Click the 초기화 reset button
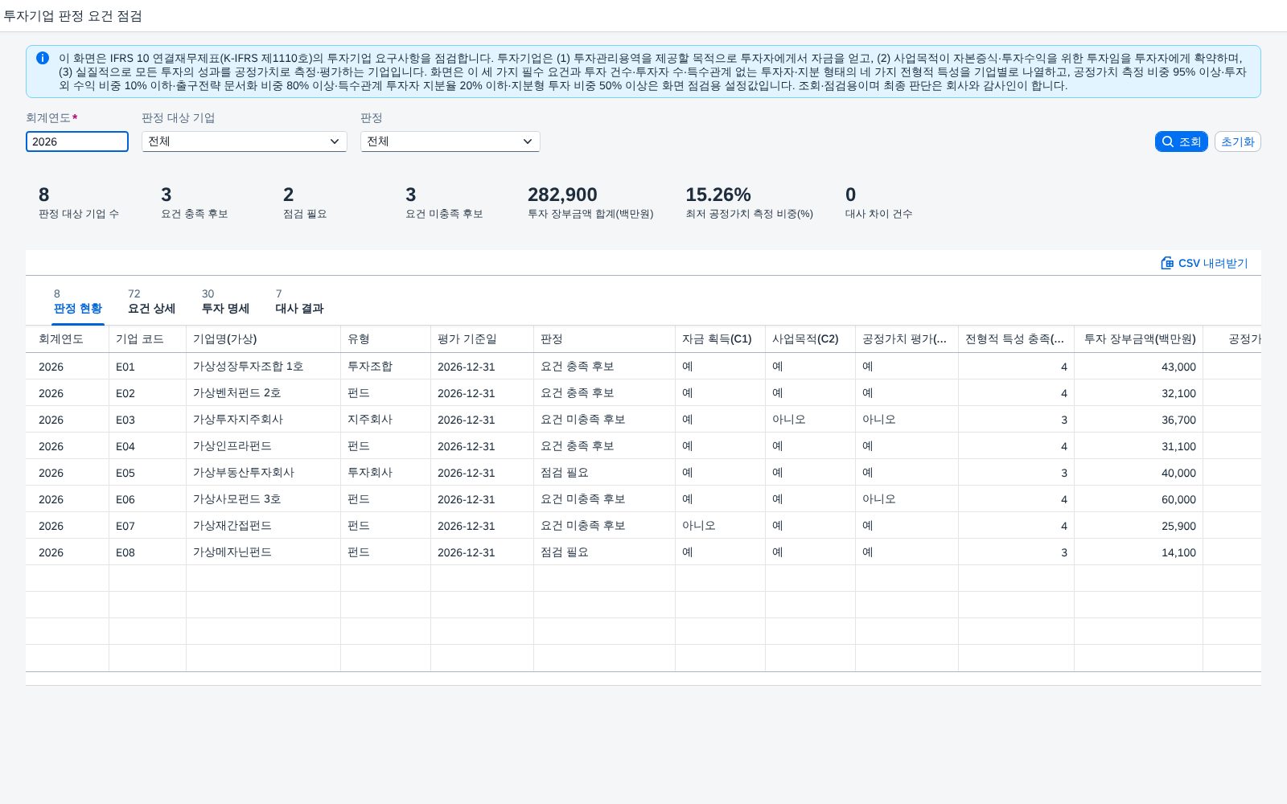 [x=1237, y=142]
